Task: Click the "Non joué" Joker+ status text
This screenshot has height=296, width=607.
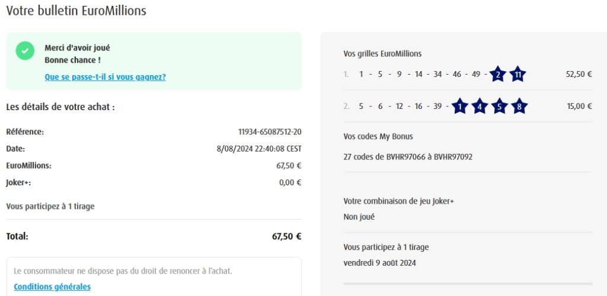Action: click(359, 217)
